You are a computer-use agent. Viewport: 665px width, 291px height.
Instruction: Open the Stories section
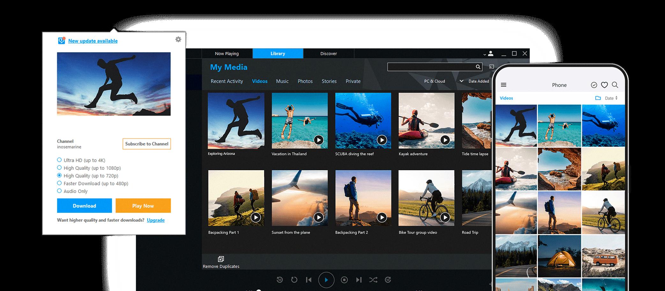tap(329, 81)
